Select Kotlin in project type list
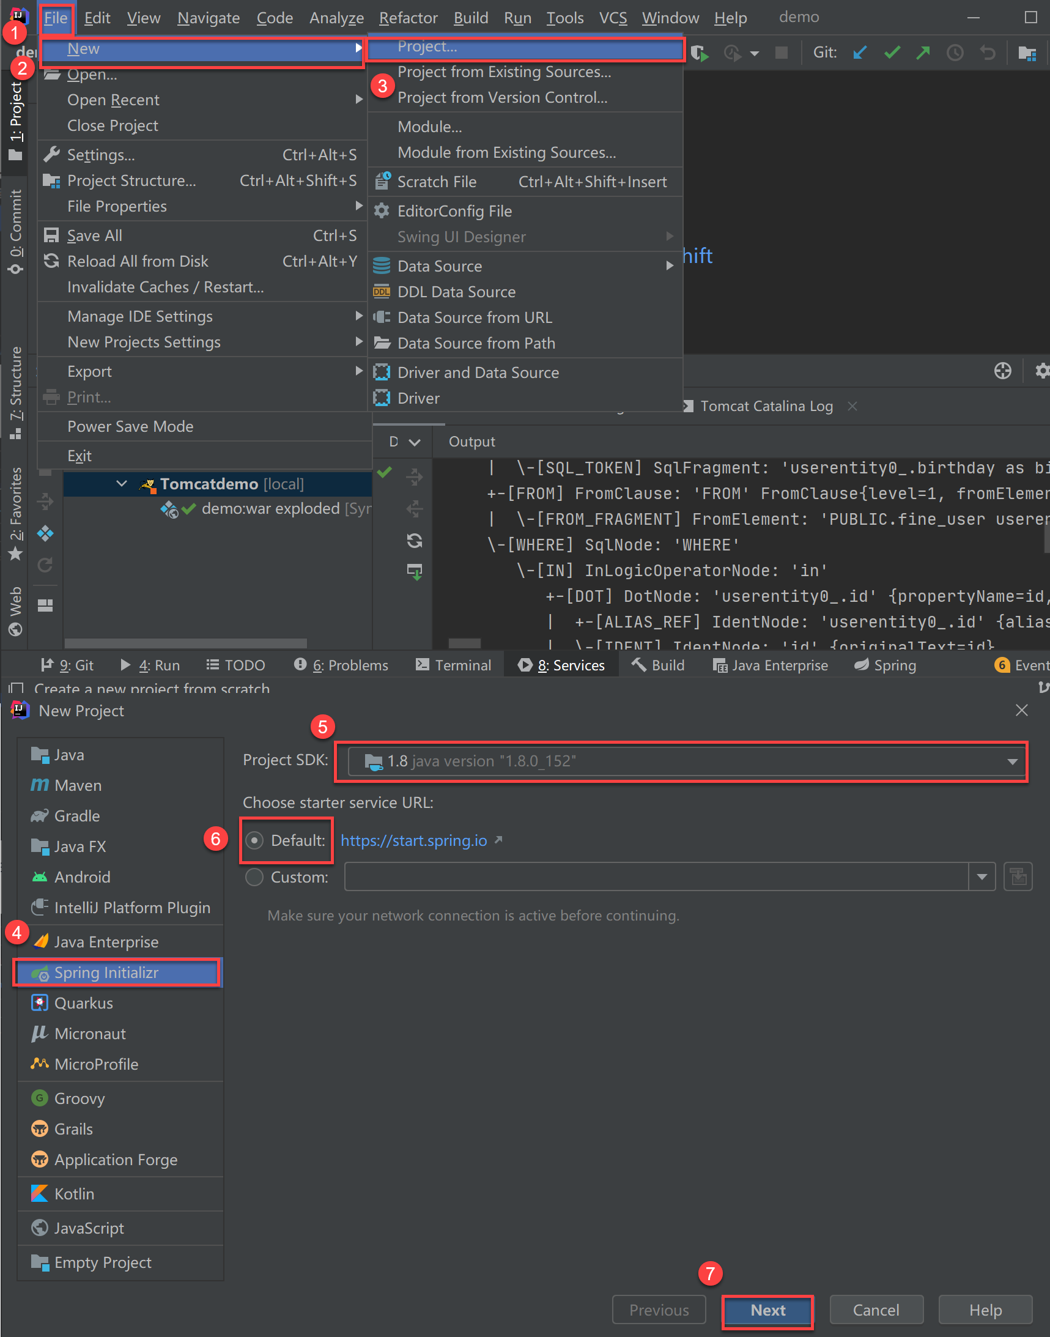Screen dimensions: 1050x1337 tap(120, 1194)
